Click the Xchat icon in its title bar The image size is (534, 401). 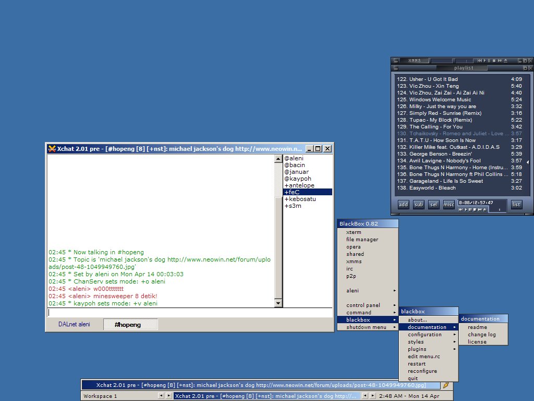(x=52, y=149)
